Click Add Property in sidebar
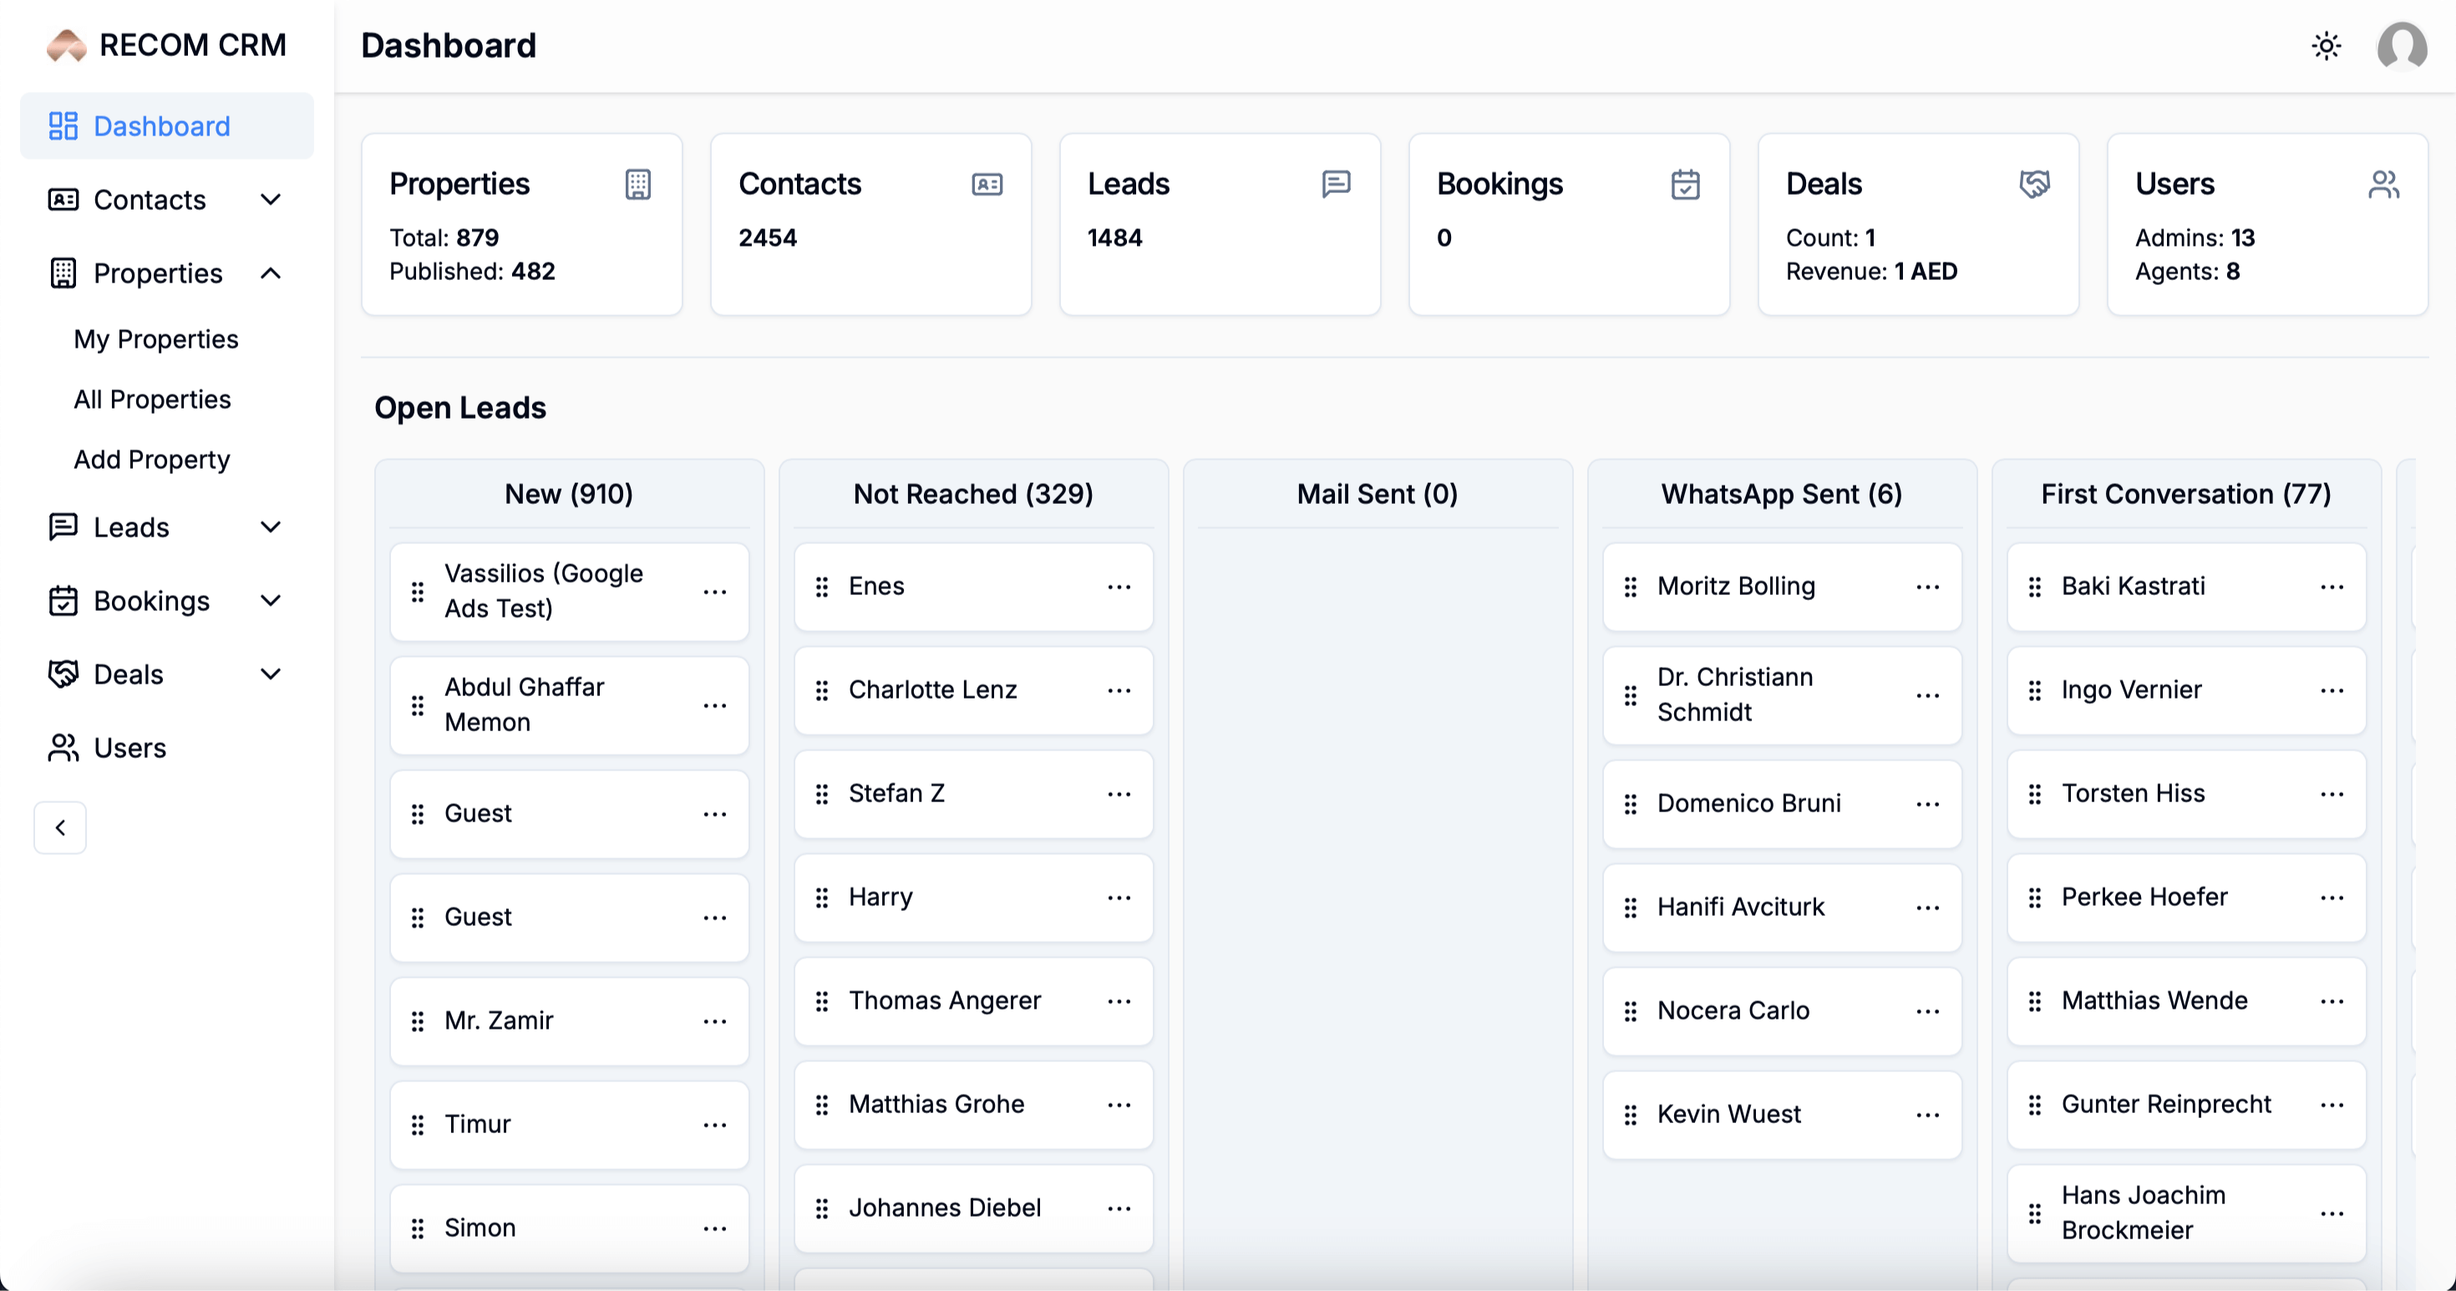This screenshot has height=1291, width=2456. point(153,459)
